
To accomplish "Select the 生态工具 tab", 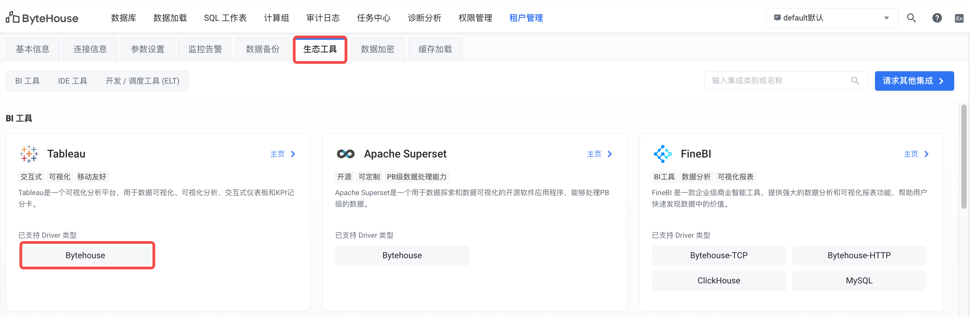I will 320,49.
